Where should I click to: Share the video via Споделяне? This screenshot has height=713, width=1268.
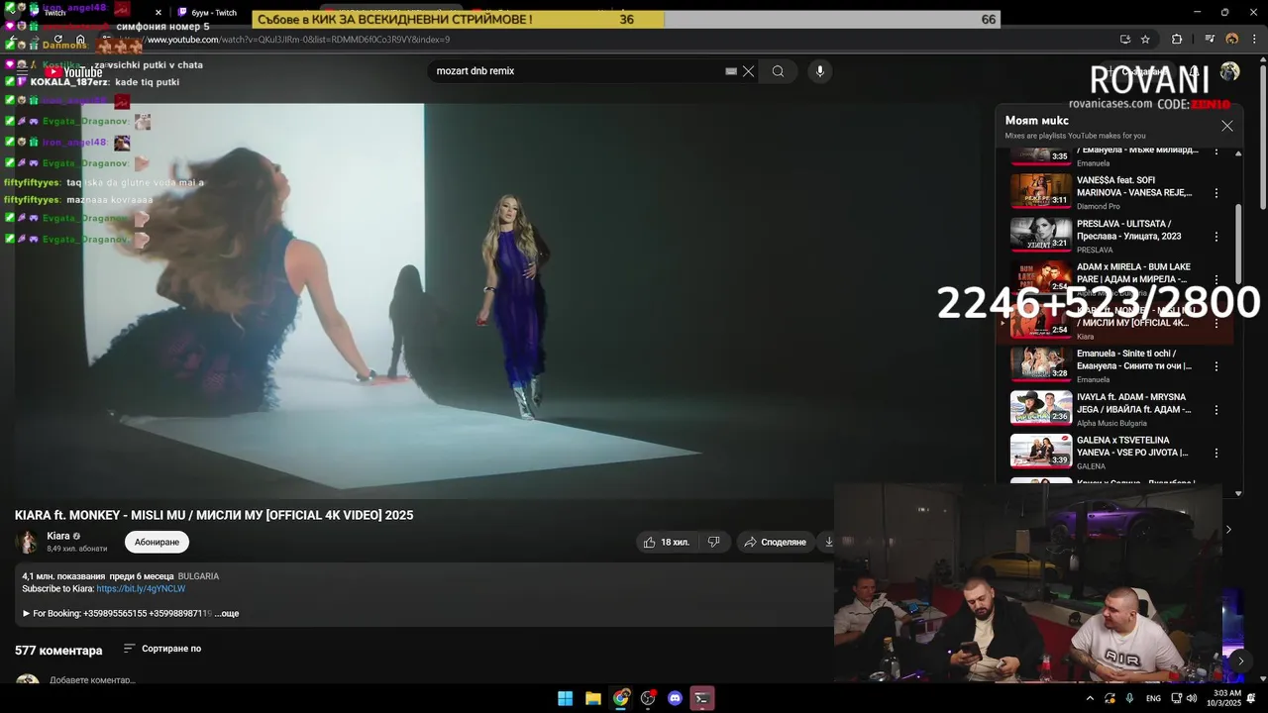(x=776, y=542)
